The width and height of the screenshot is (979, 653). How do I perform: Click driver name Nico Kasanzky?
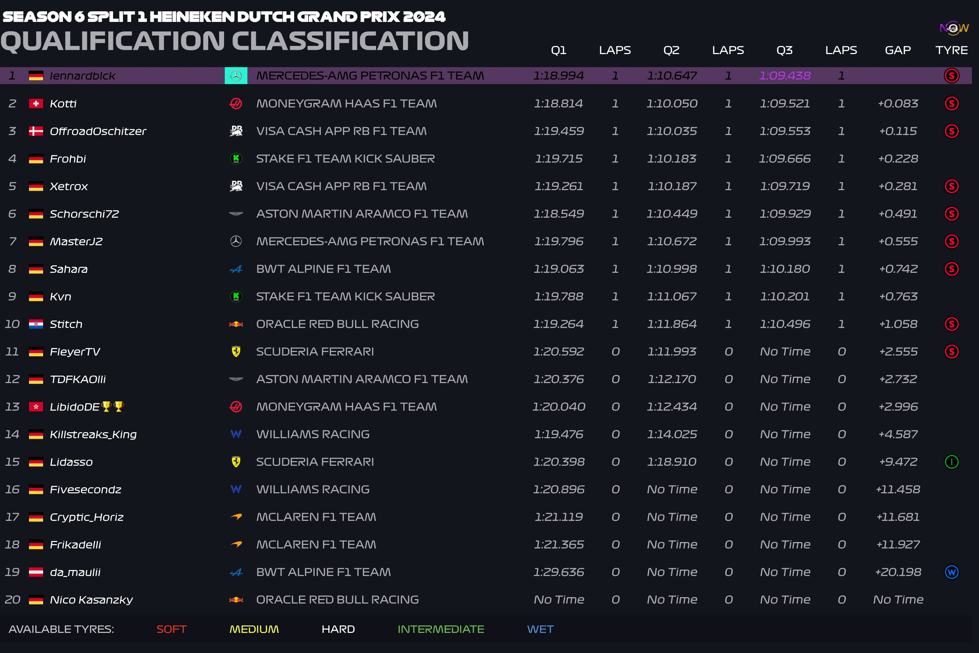(x=91, y=600)
